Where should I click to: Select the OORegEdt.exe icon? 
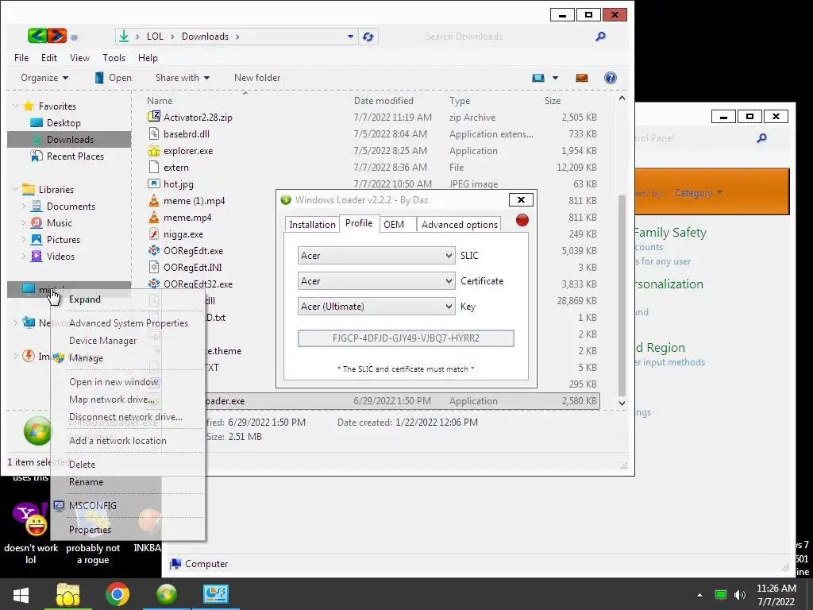click(x=153, y=250)
